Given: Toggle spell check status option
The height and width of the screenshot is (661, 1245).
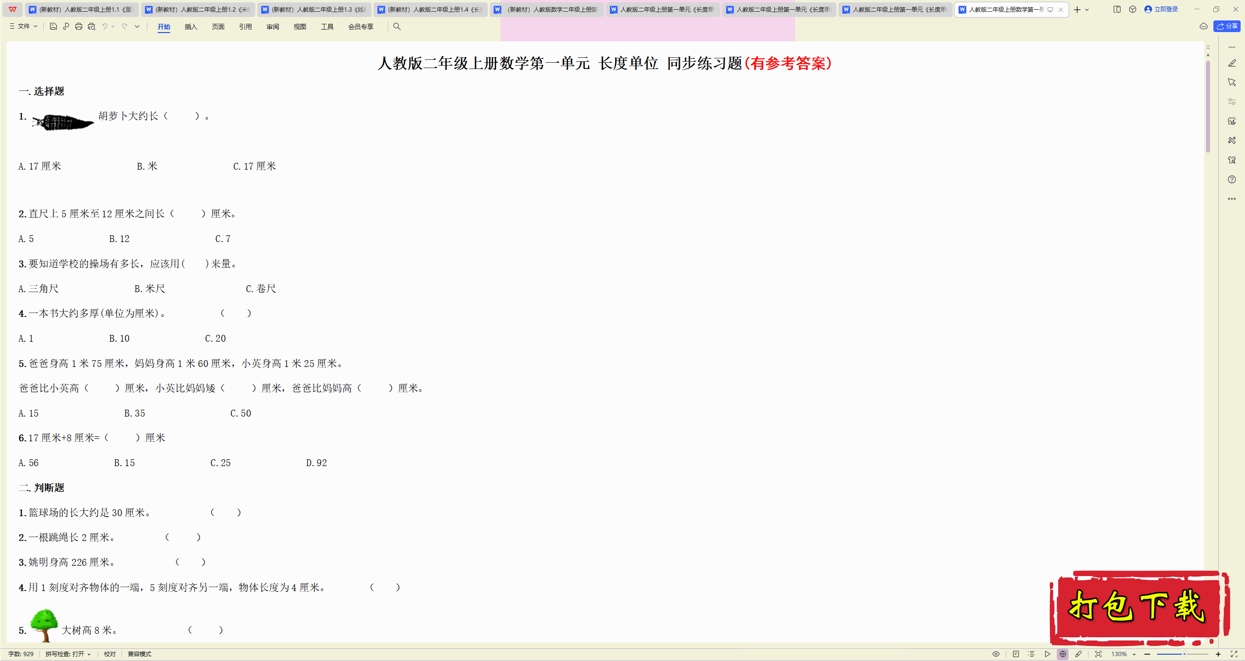Looking at the screenshot, I should click(x=69, y=654).
